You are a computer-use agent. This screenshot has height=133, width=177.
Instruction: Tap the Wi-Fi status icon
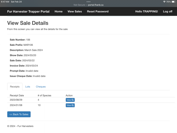tap(164, 2)
